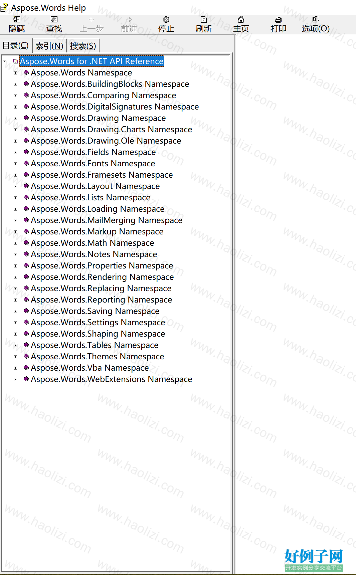Click the icon beside DigitalSignatures Namespace
Image resolution: width=356 pixels, height=575 pixels.
pos(26,107)
